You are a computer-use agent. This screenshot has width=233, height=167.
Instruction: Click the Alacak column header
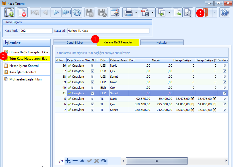pyautogui.click(x=162, y=60)
